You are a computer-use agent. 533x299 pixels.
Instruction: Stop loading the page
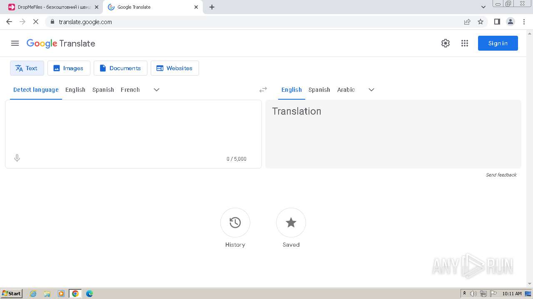36,22
